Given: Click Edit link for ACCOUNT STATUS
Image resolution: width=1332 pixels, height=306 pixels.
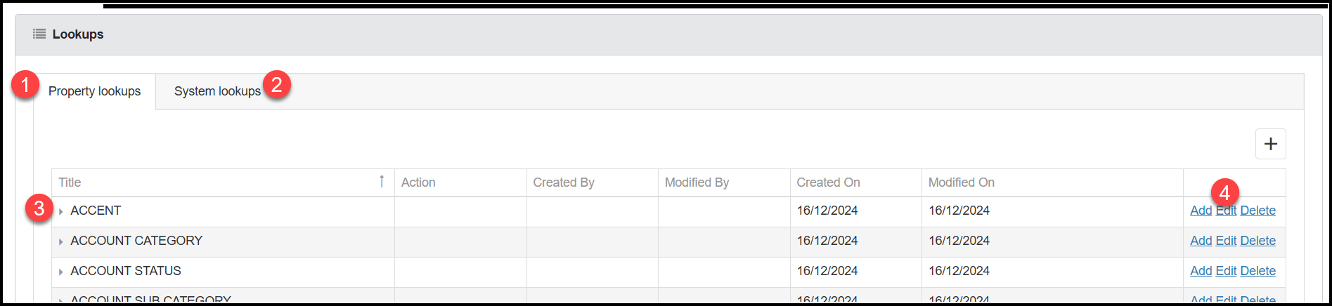Looking at the screenshot, I should coord(1226,271).
